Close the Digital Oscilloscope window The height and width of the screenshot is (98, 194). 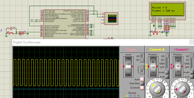pos(192,42)
